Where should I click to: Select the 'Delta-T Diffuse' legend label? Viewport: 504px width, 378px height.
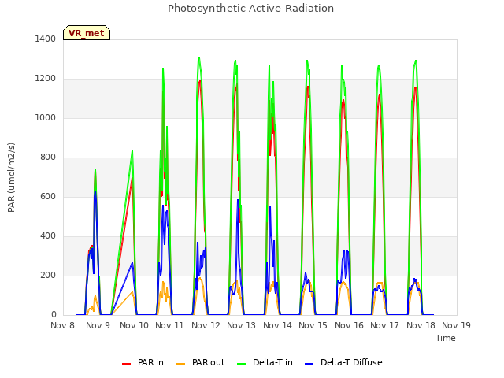pyautogui.click(x=351, y=362)
